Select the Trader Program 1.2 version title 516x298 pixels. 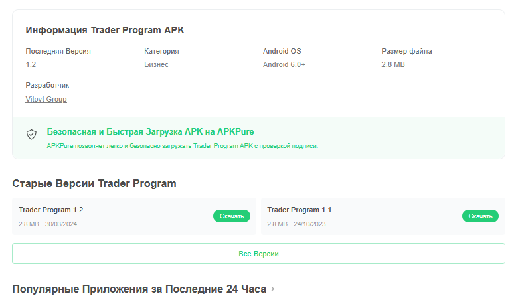tap(51, 210)
